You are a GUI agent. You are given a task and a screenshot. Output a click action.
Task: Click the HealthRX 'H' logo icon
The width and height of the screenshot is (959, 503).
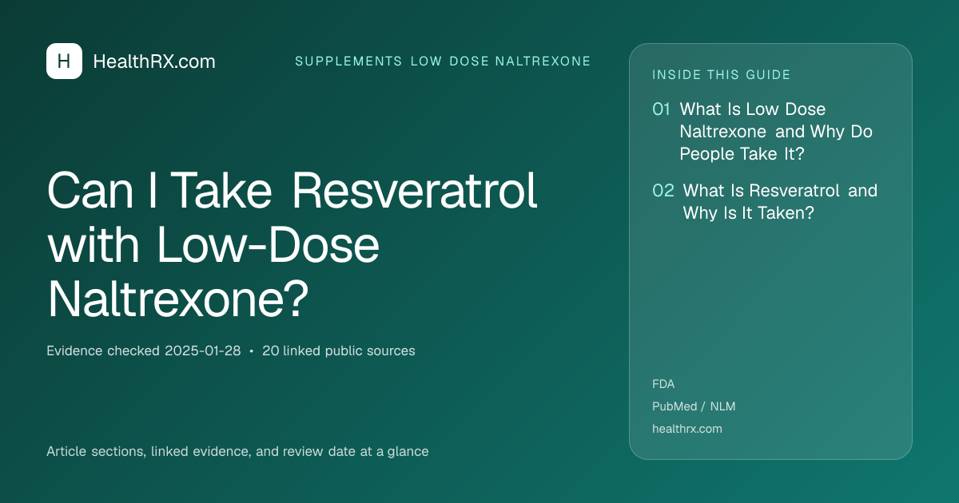64,61
